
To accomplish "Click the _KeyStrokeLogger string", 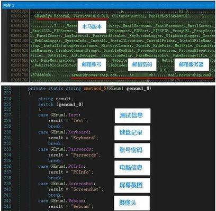I will [146, 36].
